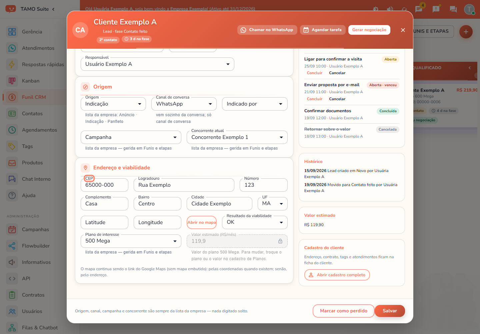The image size is (480, 334).
Task: Click Abrir no mapa button
Action: coord(202,222)
